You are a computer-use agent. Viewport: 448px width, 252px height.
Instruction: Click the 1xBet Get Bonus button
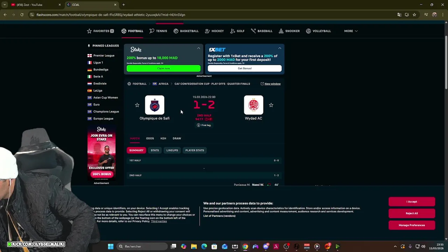[x=245, y=68]
